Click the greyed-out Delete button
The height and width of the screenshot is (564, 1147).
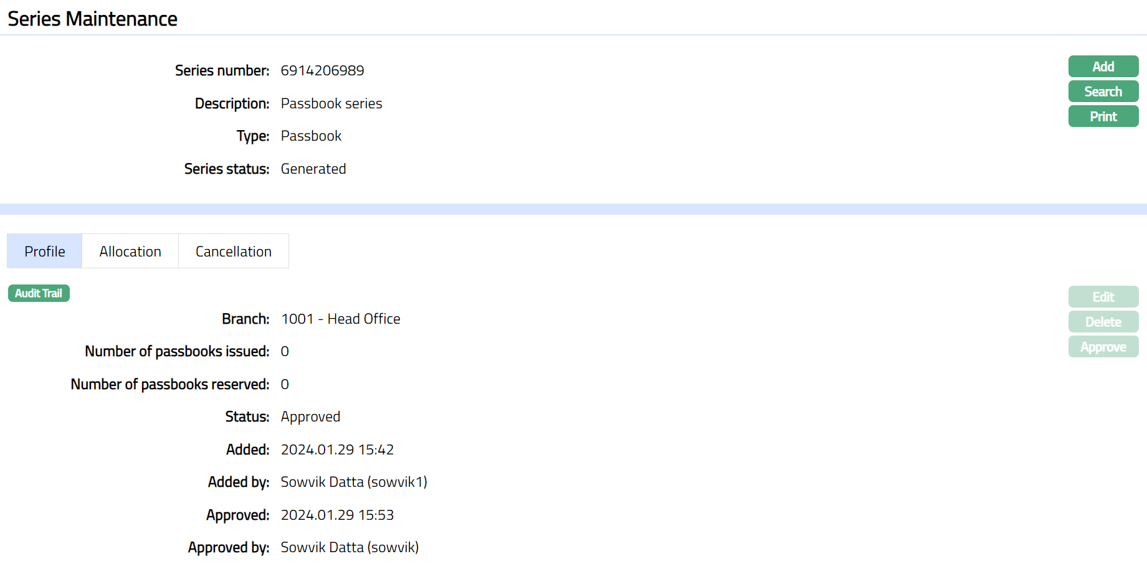pos(1103,322)
